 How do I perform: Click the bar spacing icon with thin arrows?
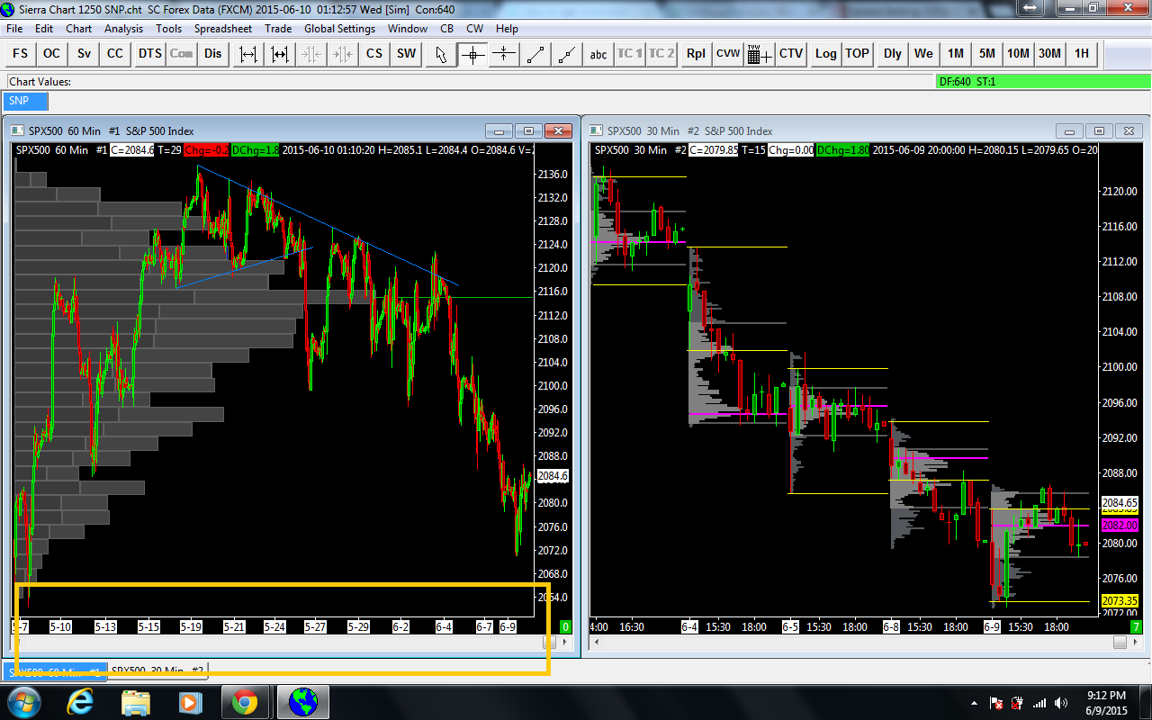[x=247, y=53]
